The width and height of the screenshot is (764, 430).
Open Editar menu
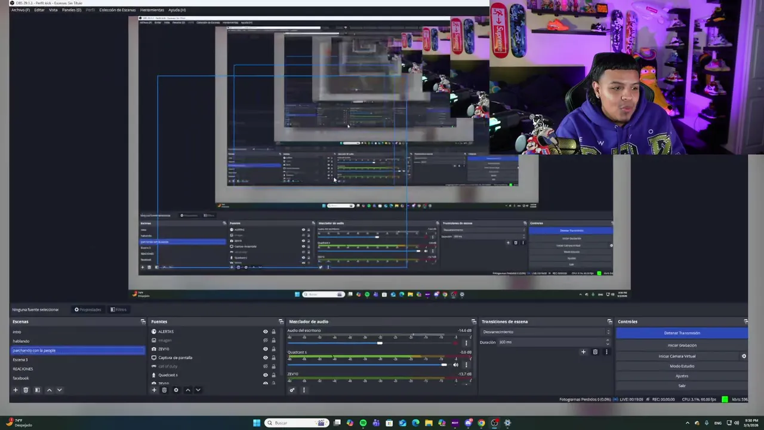[x=39, y=10]
